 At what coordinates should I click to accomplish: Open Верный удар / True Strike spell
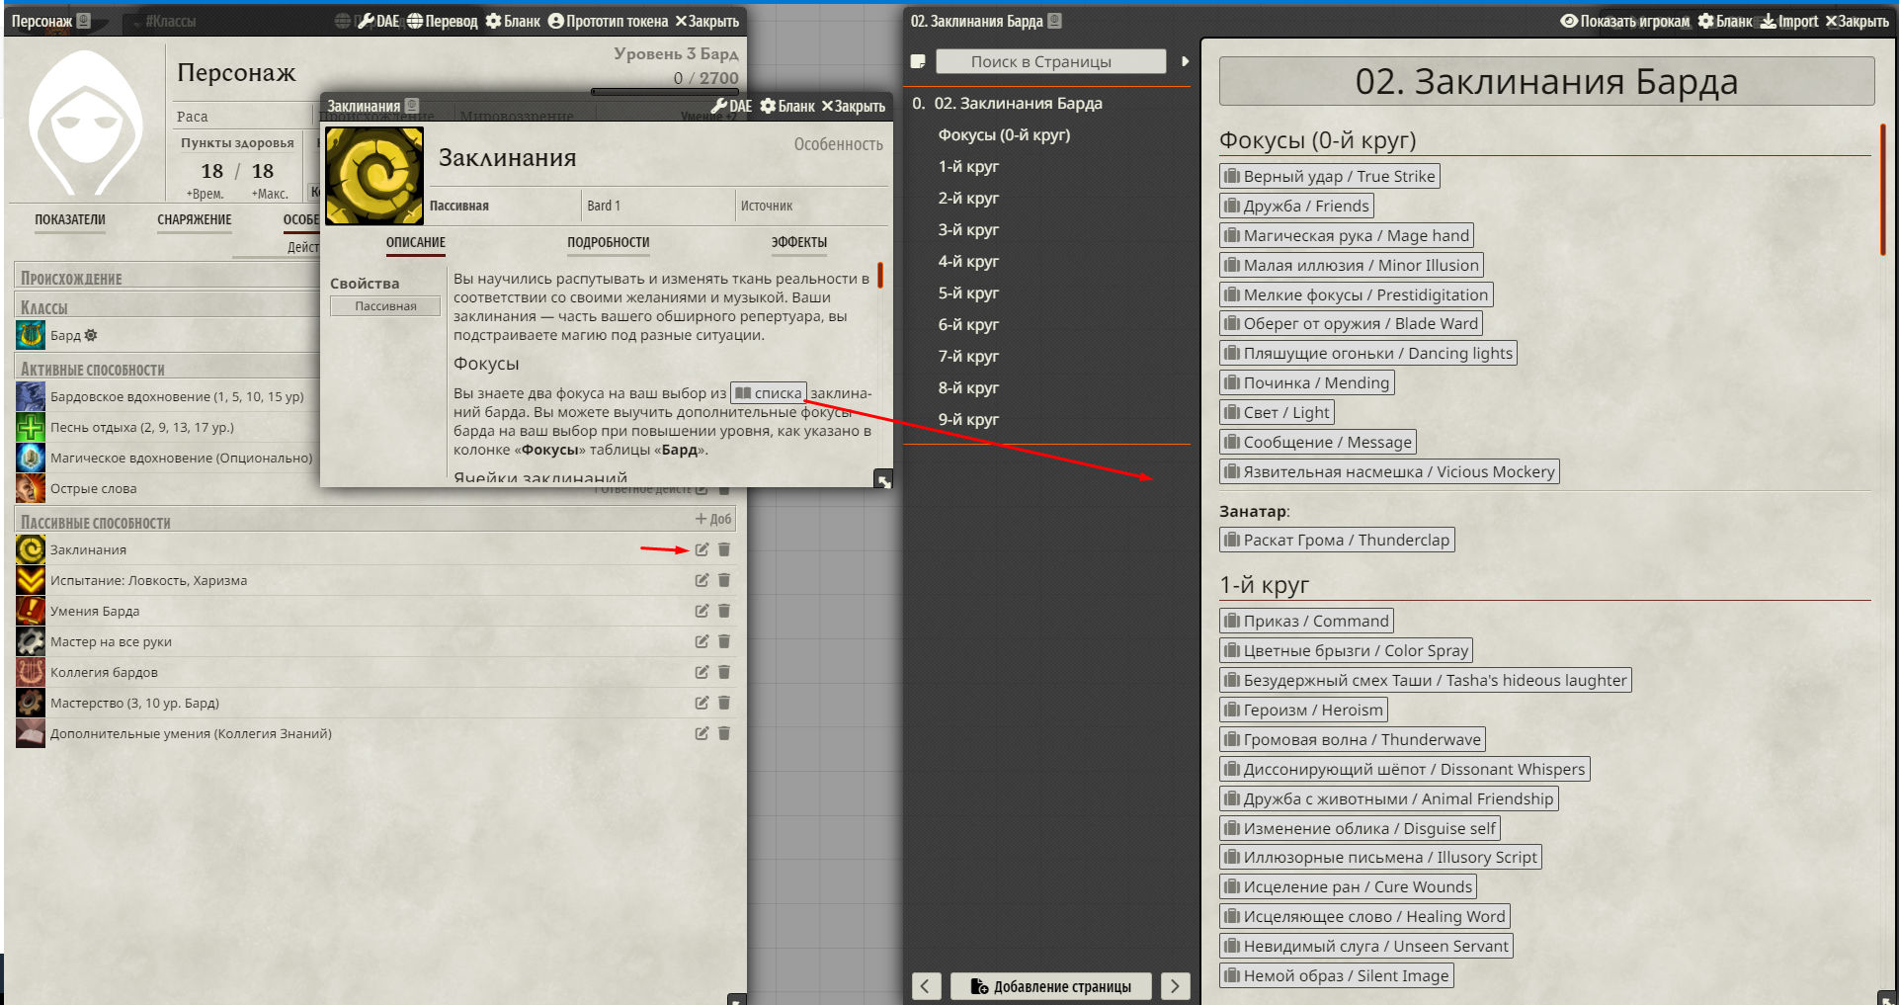(1330, 176)
